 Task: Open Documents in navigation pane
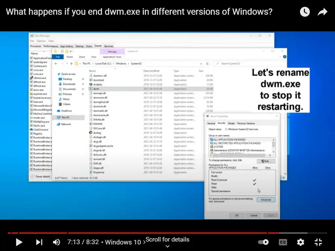point(69,89)
